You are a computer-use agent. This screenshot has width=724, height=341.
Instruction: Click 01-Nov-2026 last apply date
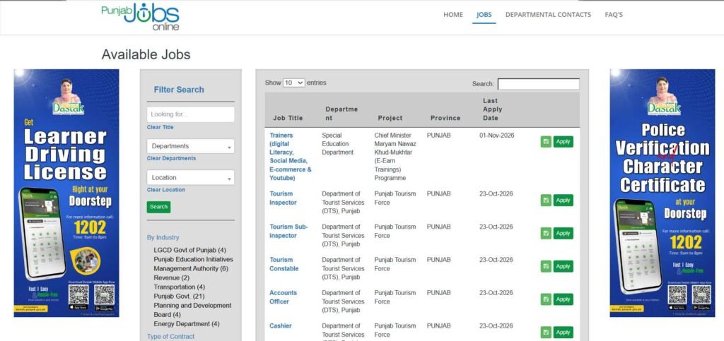496,136
